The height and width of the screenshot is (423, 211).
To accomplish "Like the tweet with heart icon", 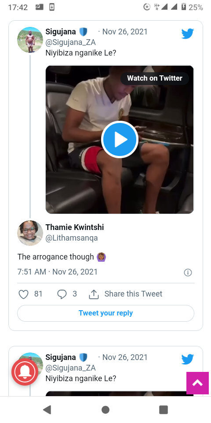I will tap(23, 294).
